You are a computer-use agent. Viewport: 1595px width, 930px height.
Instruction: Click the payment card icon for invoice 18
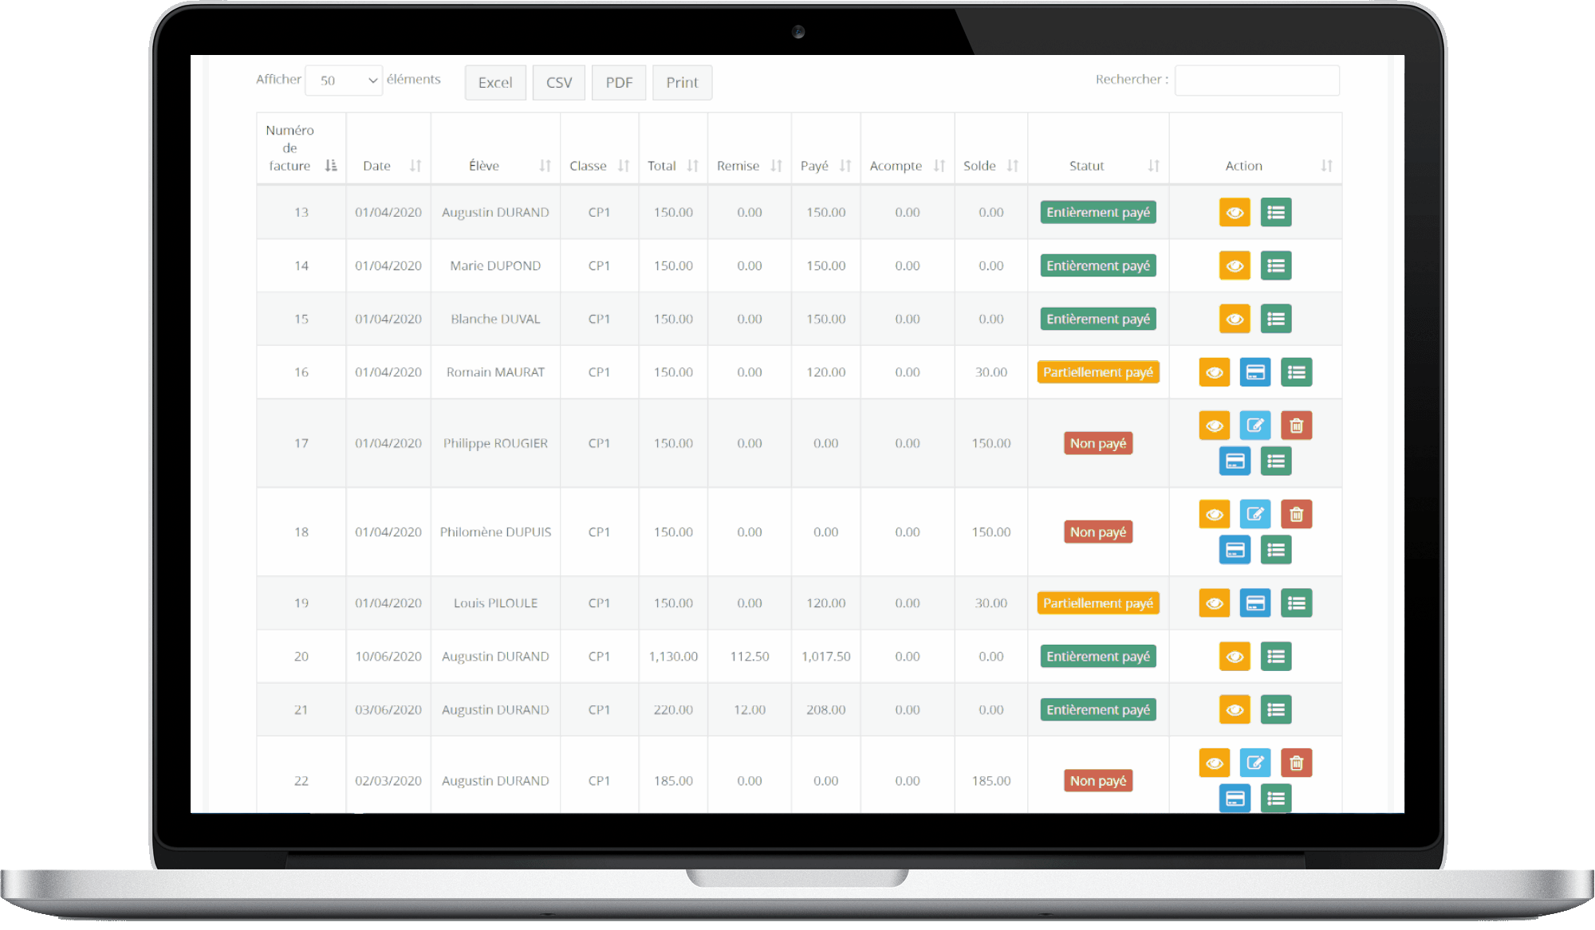tap(1235, 550)
